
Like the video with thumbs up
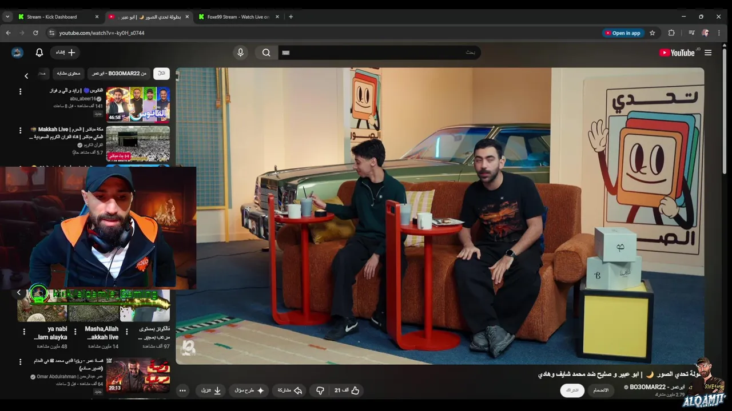pos(347,390)
